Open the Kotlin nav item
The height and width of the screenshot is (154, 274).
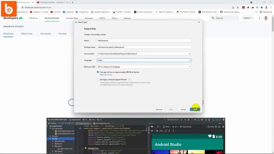coord(102,18)
